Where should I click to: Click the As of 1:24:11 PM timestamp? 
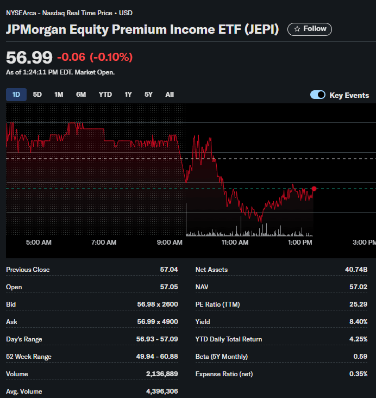(60, 72)
